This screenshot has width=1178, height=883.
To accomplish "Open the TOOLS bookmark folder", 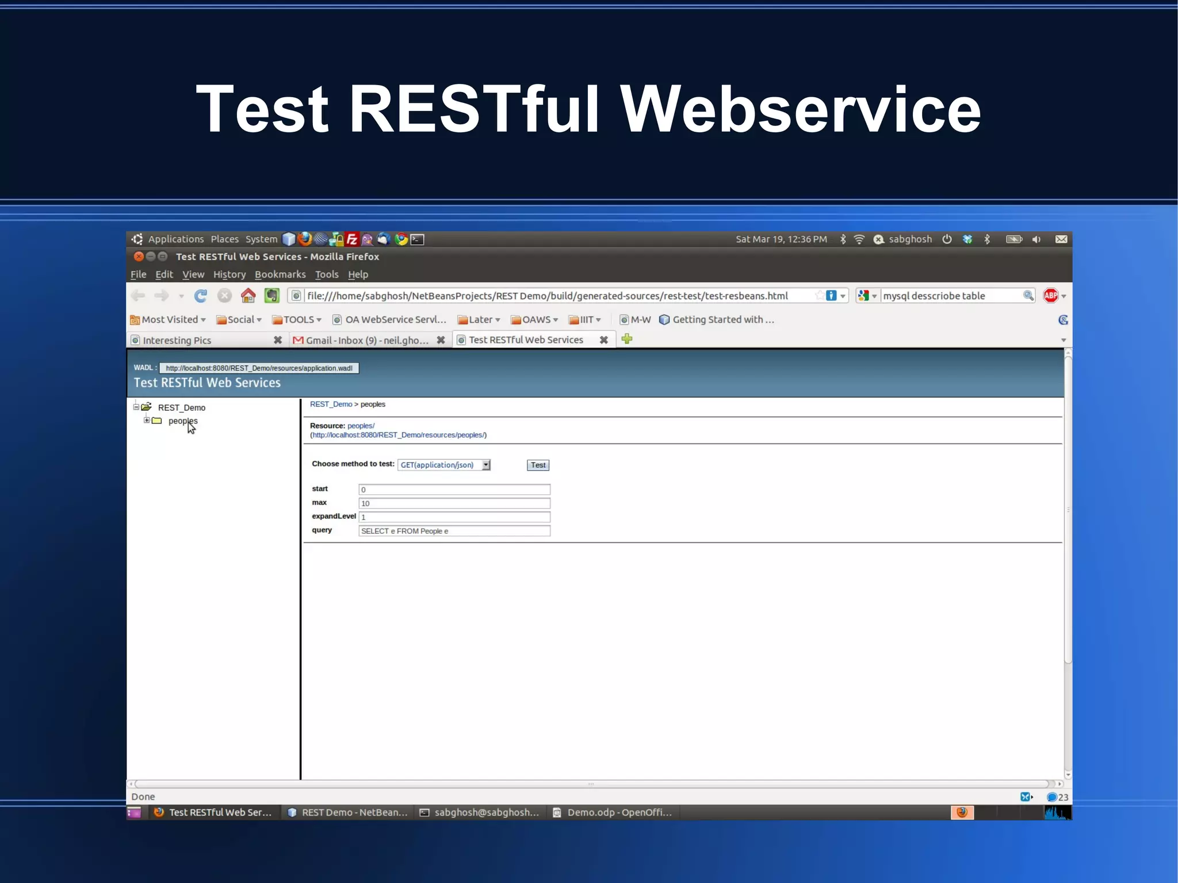I will click(x=297, y=320).
